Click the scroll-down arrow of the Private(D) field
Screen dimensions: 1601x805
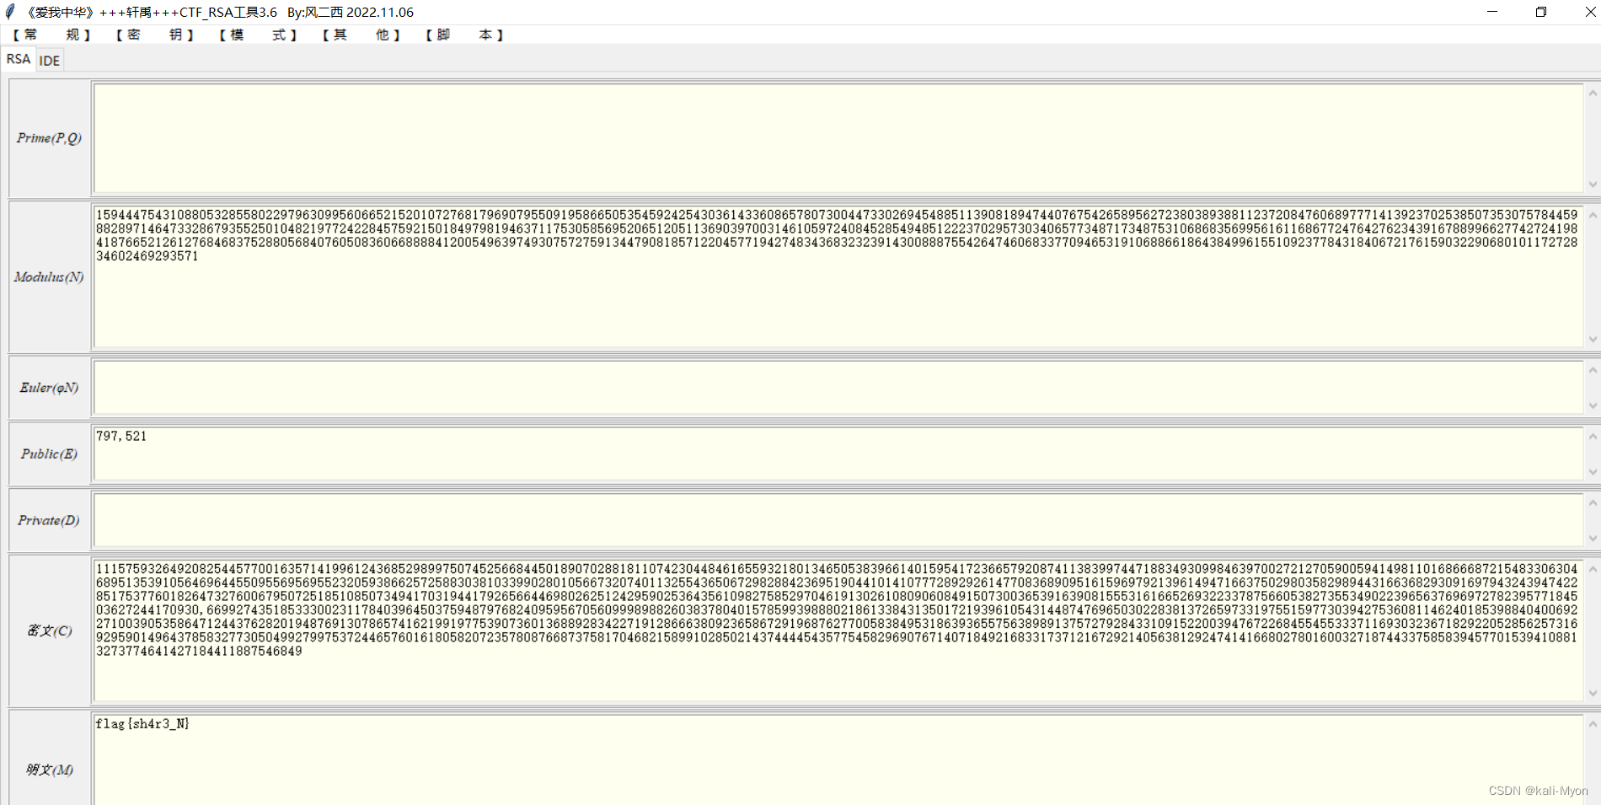click(1593, 537)
